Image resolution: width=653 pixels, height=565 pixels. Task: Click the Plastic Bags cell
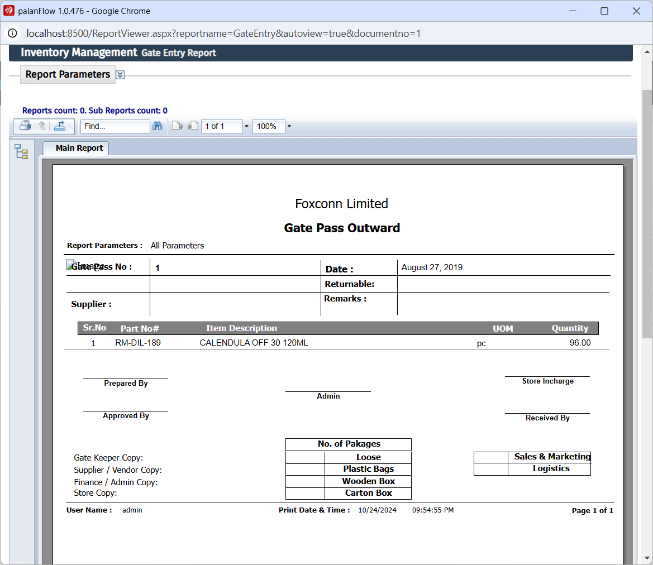tap(368, 469)
